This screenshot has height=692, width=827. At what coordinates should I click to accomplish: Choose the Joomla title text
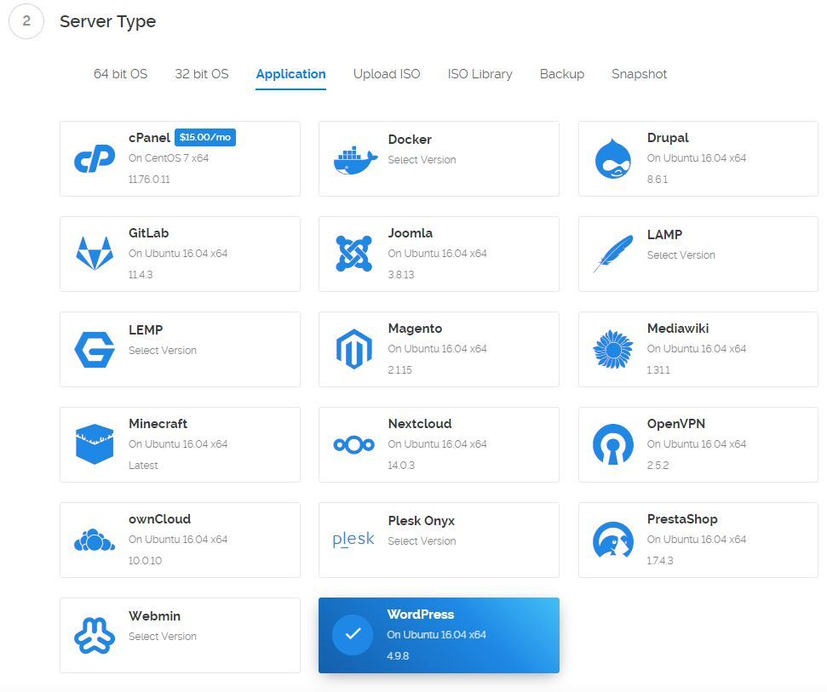(x=411, y=233)
